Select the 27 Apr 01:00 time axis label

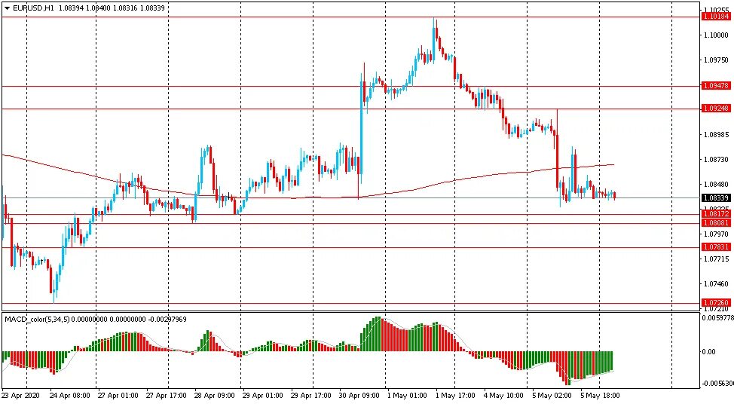click(x=118, y=396)
